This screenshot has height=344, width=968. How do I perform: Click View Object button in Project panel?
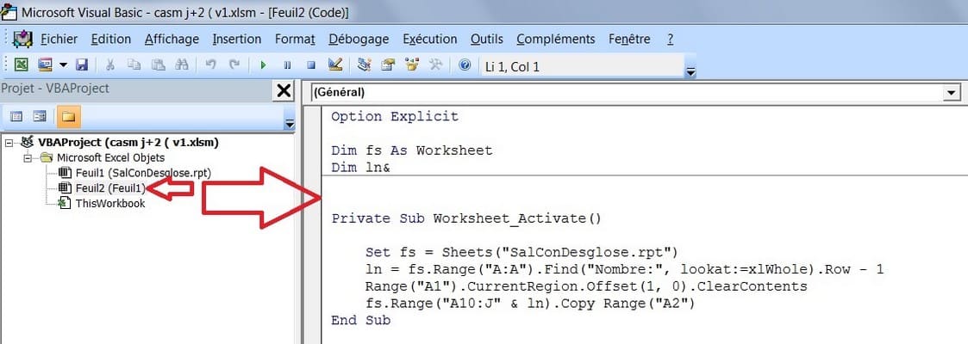click(40, 116)
